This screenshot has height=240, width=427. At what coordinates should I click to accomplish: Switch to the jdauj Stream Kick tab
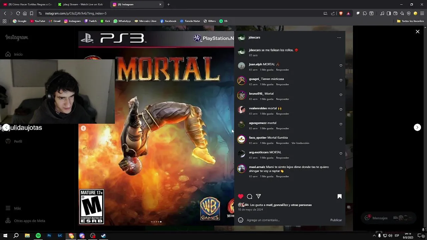82,4
